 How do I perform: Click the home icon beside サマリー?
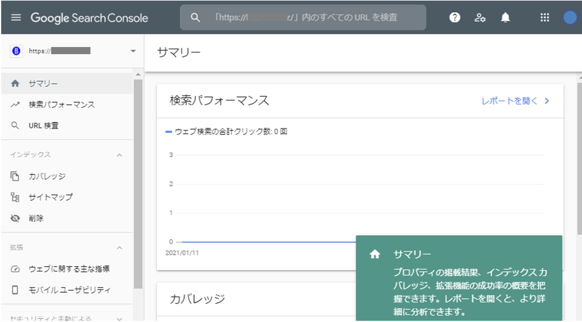(x=15, y=83)
